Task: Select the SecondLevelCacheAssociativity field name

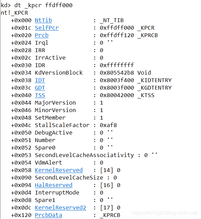Action: (x=84, y=155)
